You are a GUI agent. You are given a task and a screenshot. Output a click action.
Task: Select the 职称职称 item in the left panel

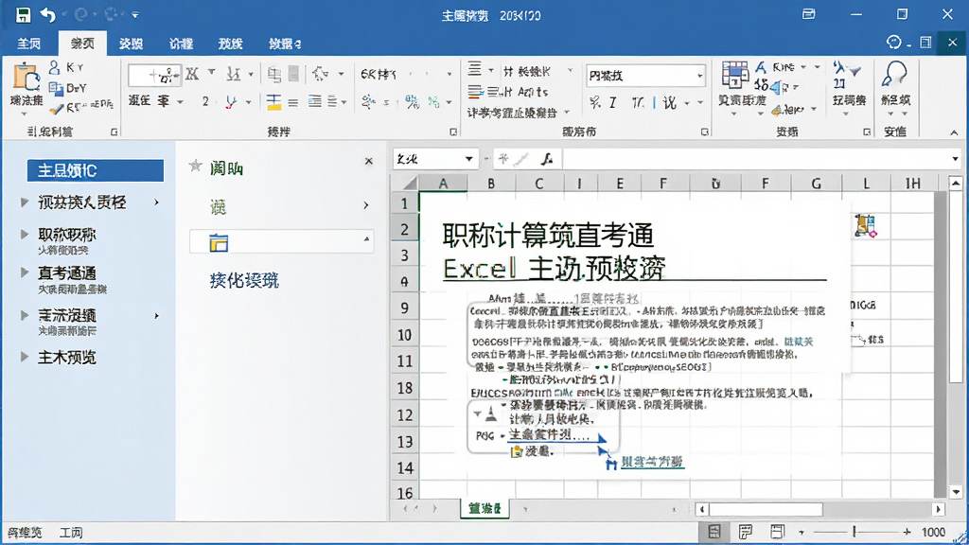tap(67, 235)
